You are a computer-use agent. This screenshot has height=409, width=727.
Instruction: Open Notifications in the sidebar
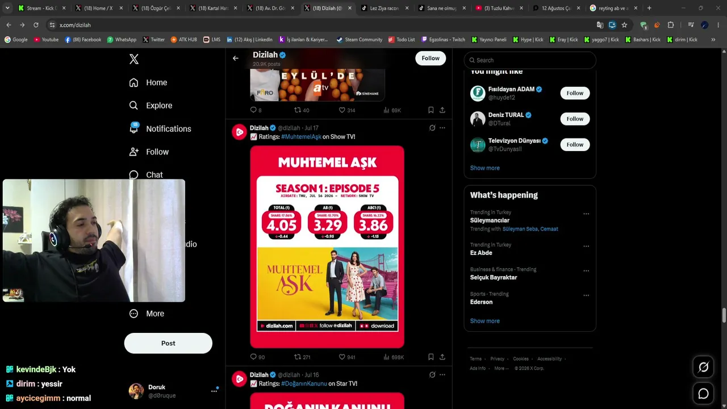coord(160,129)
